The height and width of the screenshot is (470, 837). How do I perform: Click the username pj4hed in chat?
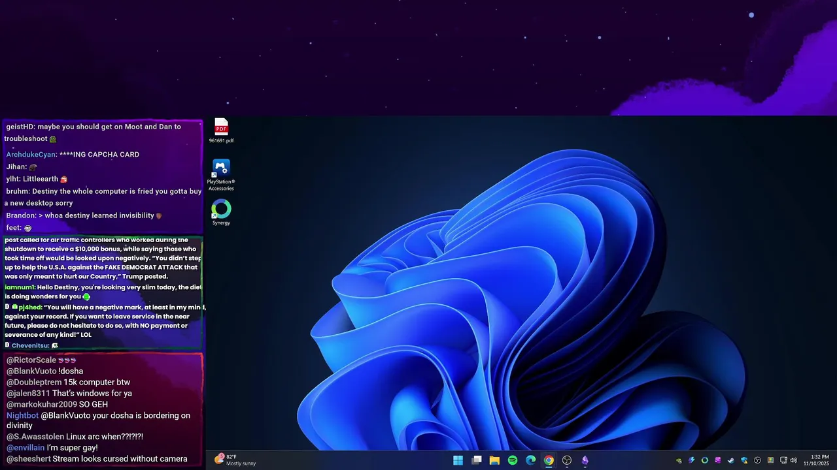click(x=30, y=307)
